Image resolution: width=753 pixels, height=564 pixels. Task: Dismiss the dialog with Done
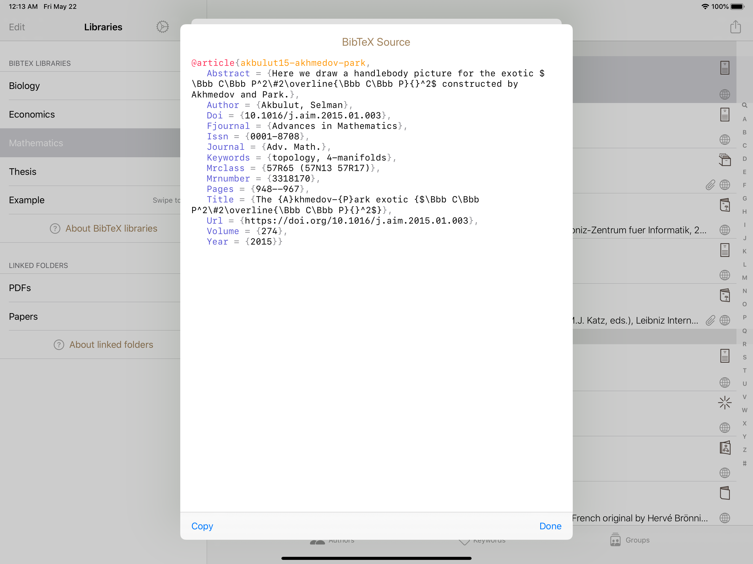coord(550,526)
